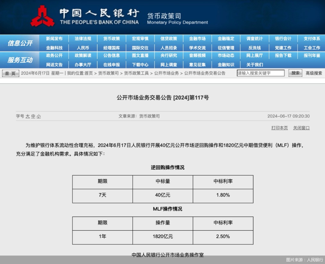Open 法律法规 menu item
The height and width of the screenshot is (264, 325).
(83, 39)
